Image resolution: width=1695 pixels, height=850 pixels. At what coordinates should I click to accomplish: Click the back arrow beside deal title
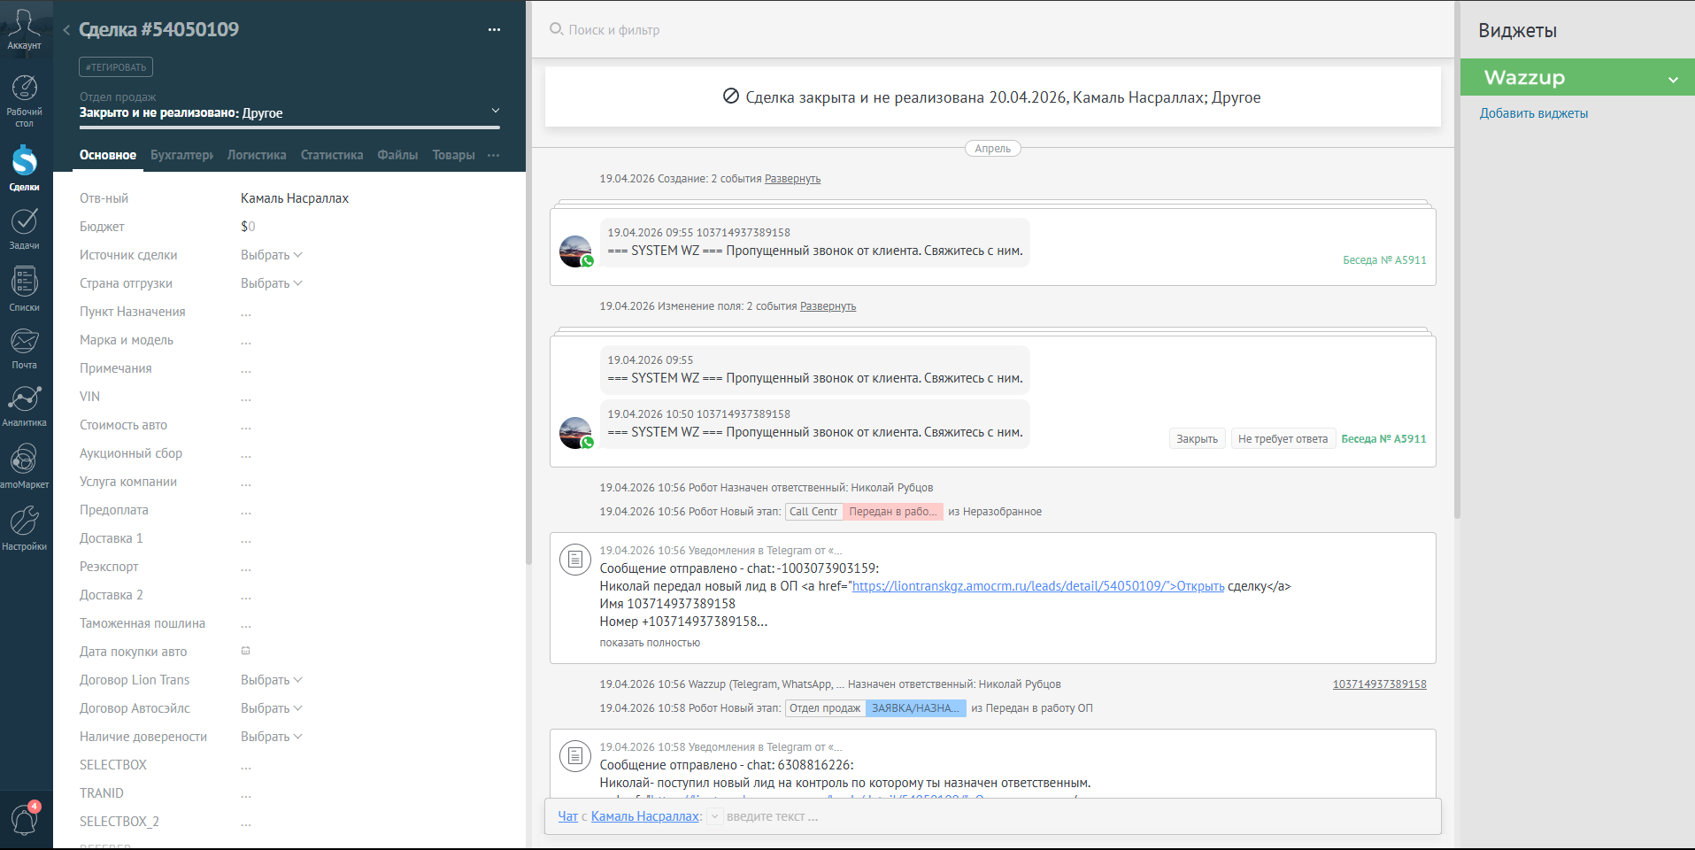coord(66,30)
